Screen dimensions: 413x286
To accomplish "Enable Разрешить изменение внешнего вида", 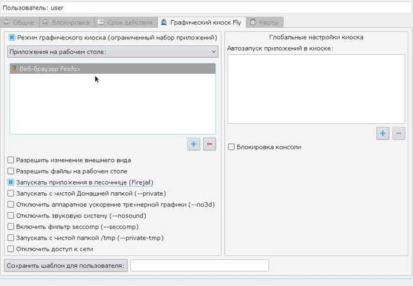I will [x=11, y=160].
